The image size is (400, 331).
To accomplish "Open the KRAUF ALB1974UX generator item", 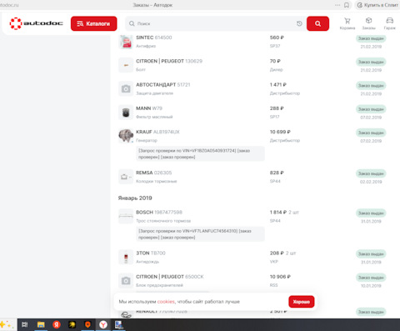I will coord(157,132).
